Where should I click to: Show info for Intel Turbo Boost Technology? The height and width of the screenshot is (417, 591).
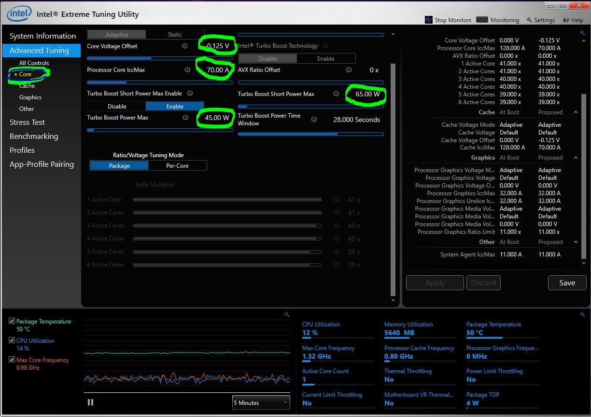coord(325,45)
